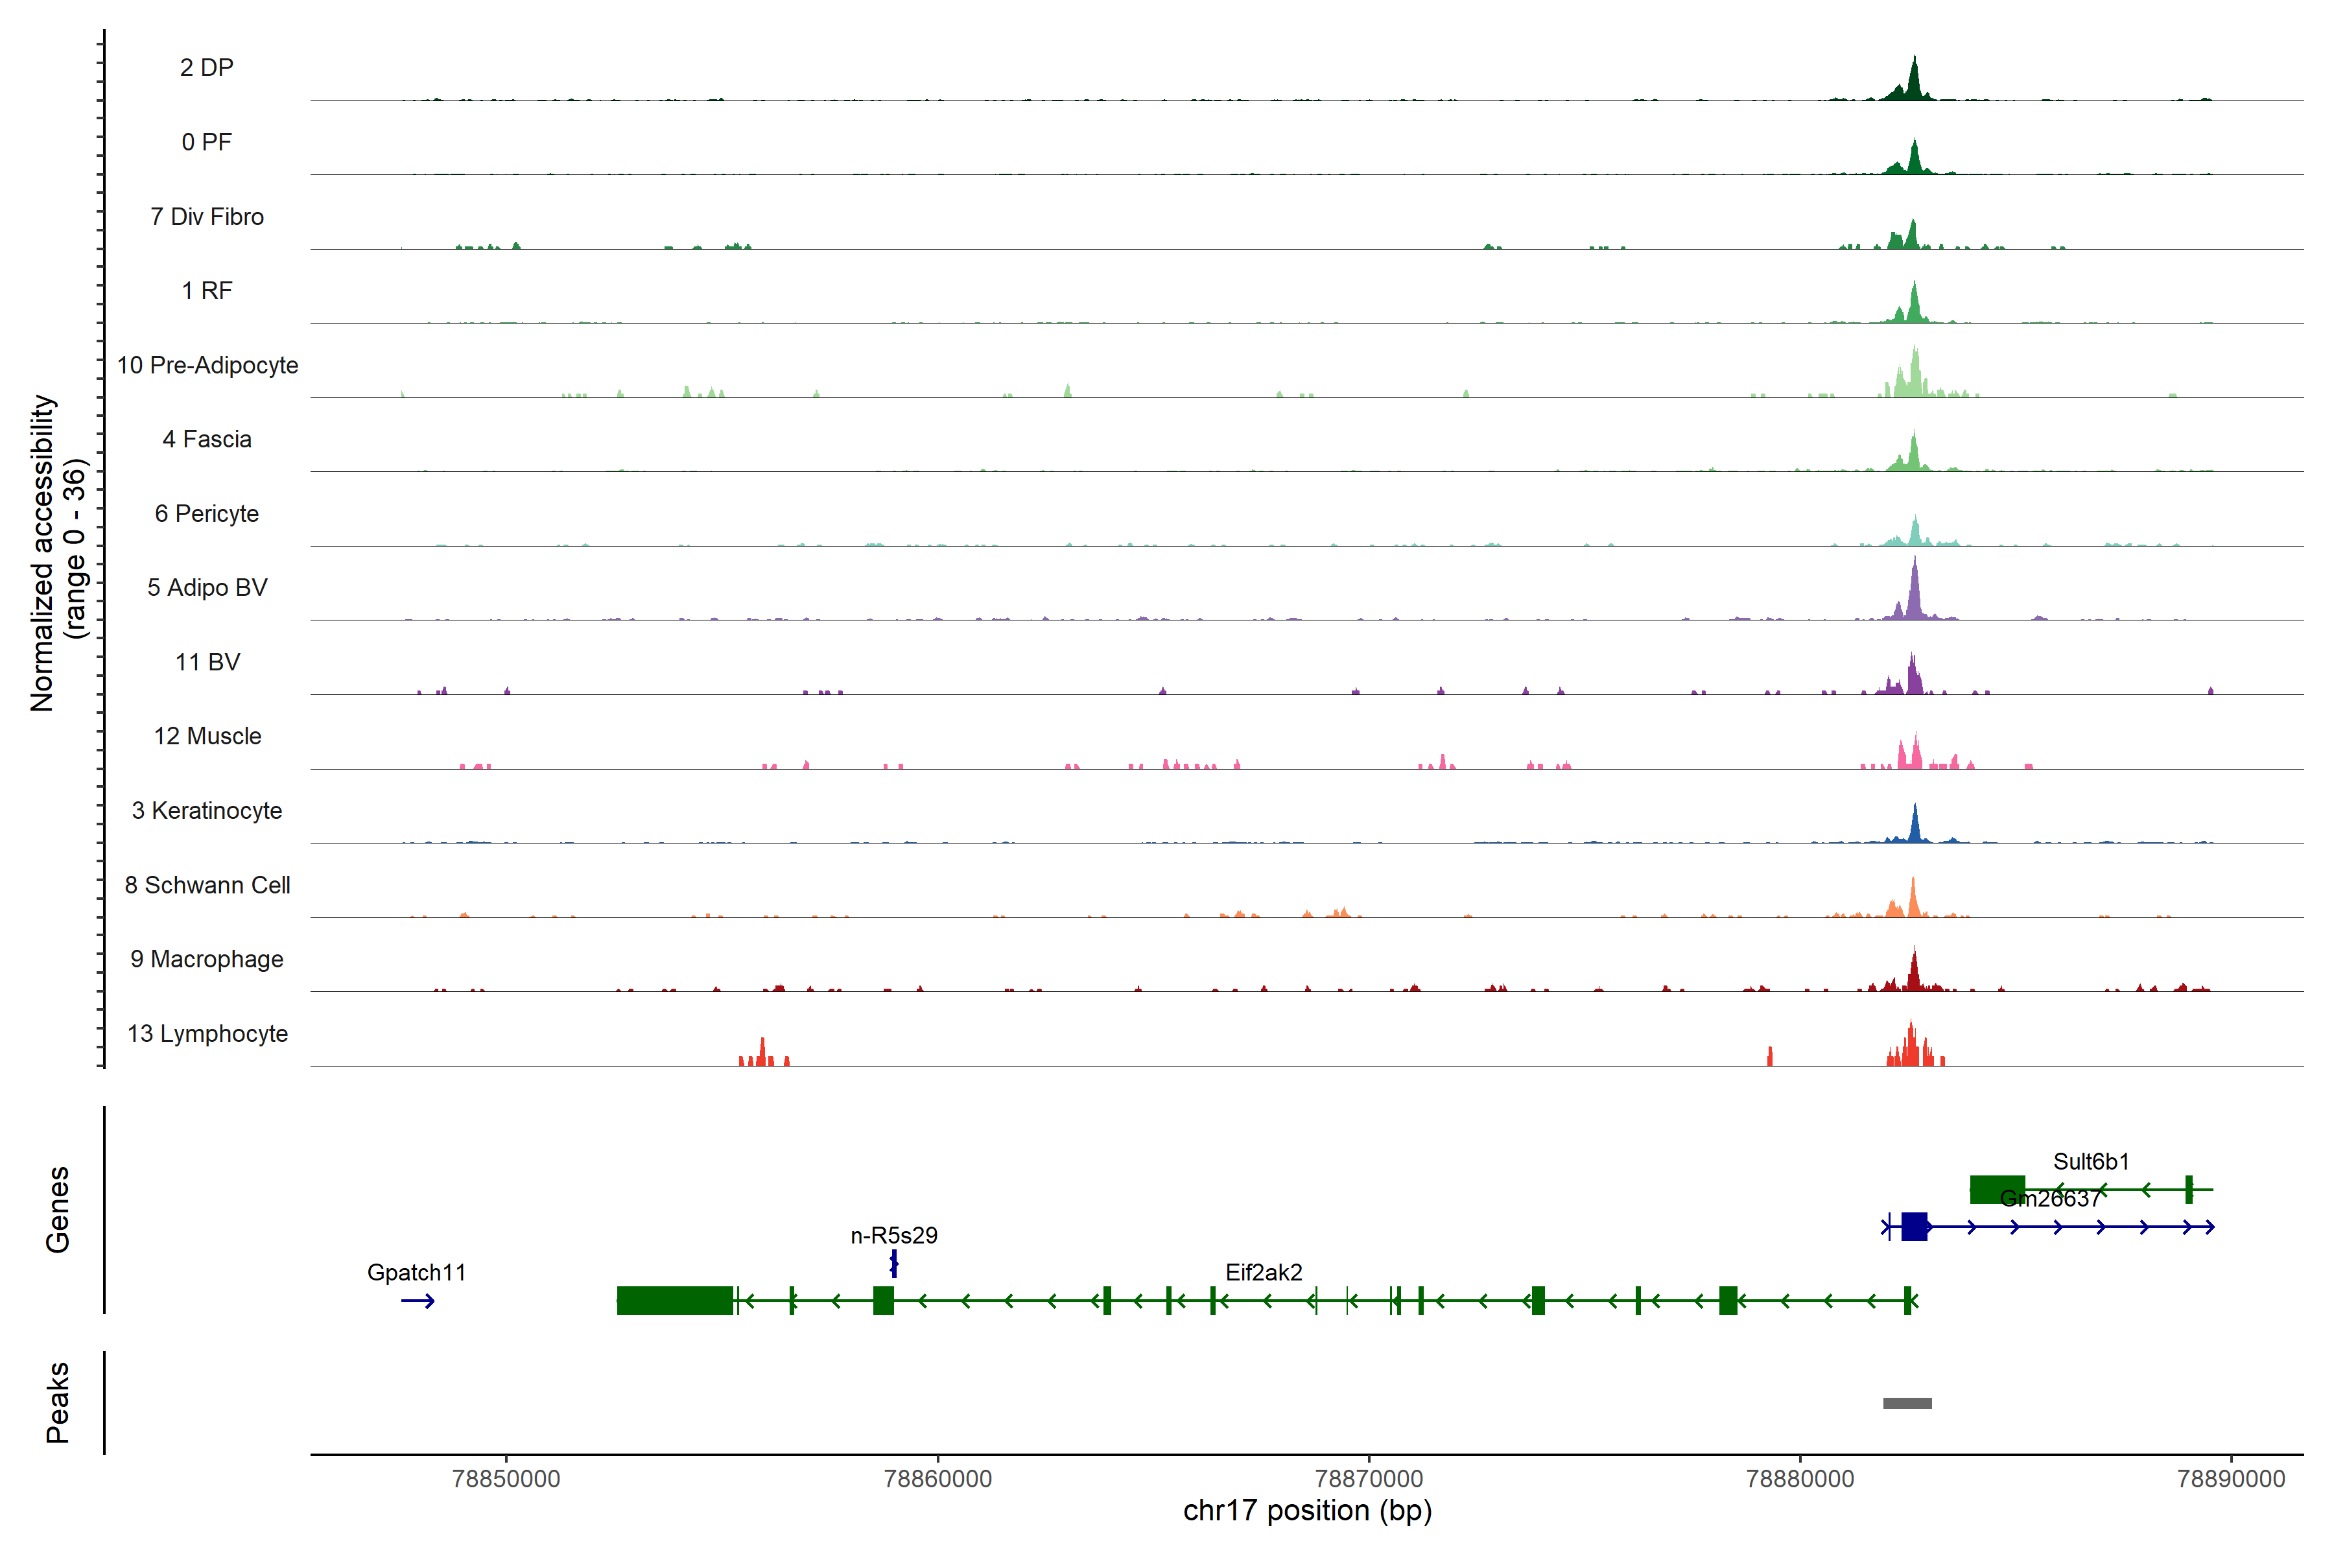Click the chr17 position axis title

[x=1307, y=1511]
